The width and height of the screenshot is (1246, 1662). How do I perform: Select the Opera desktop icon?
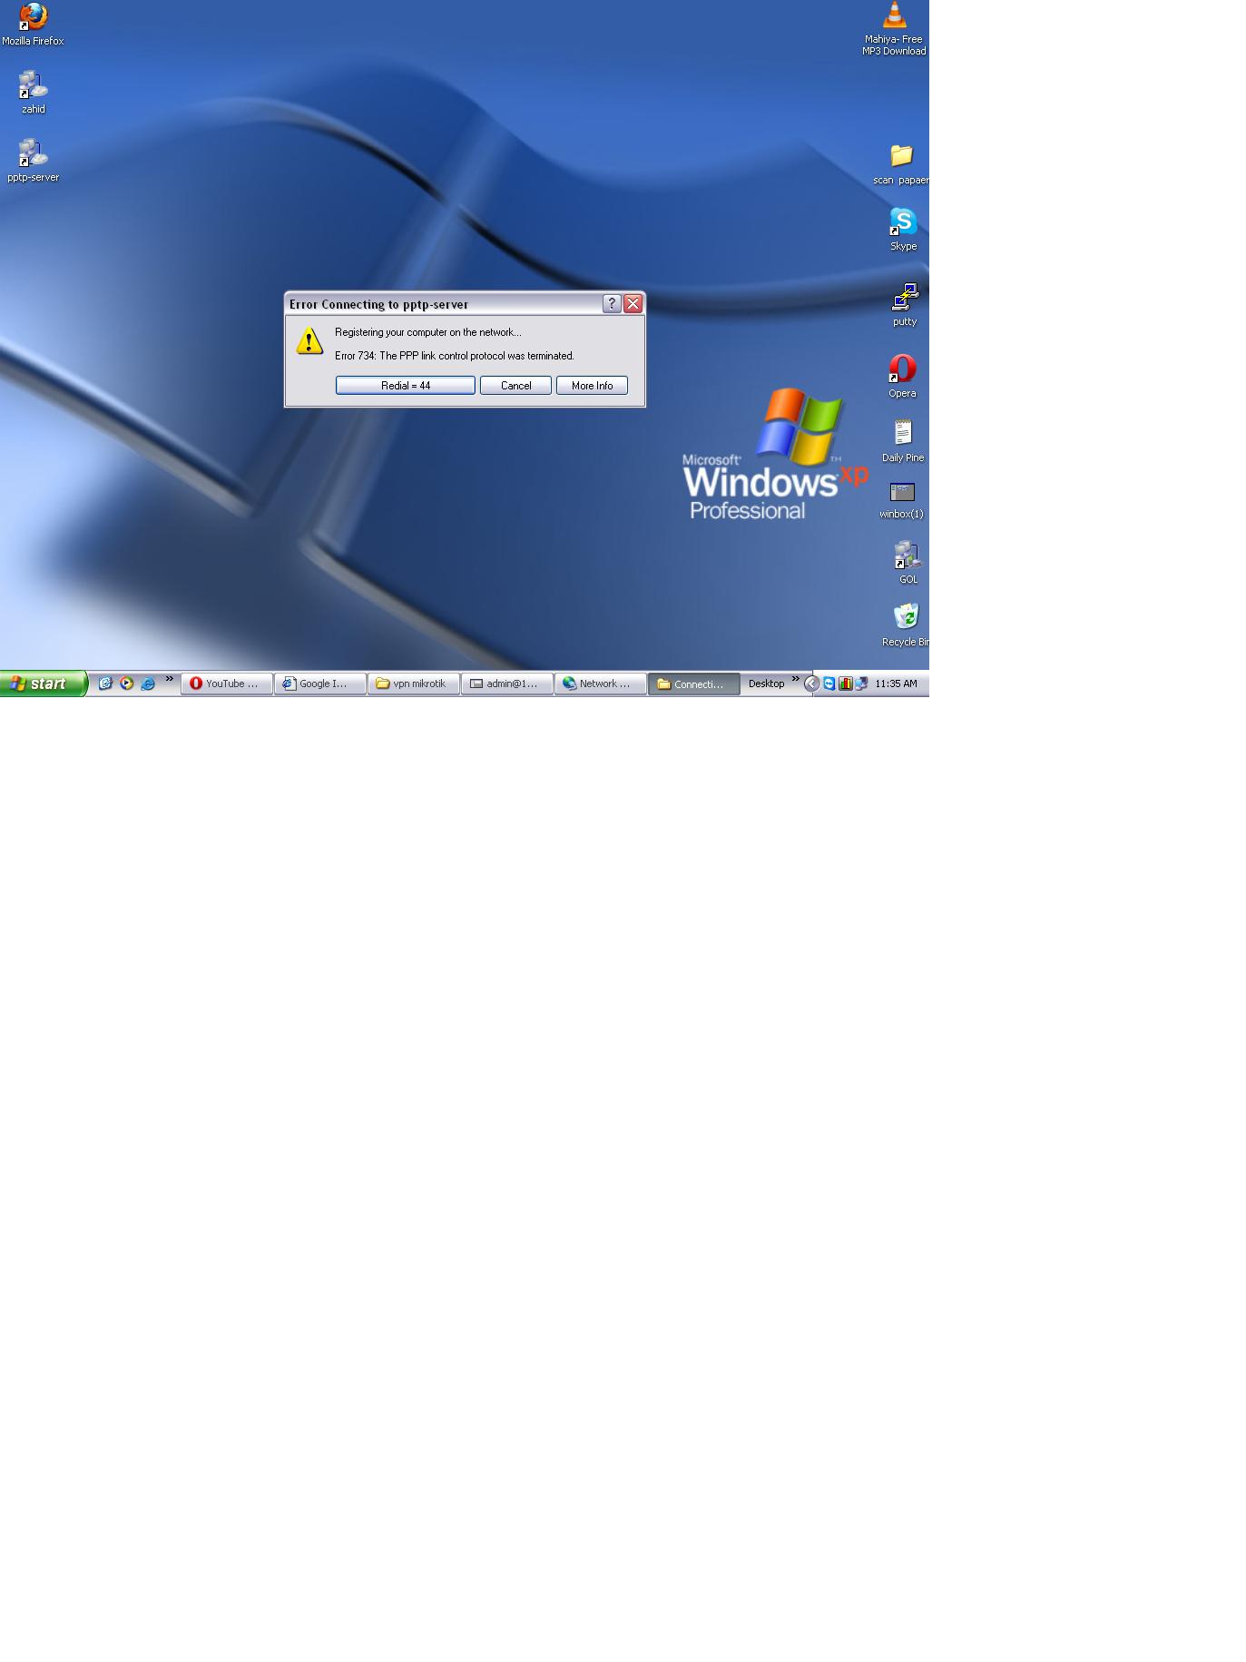902,376
